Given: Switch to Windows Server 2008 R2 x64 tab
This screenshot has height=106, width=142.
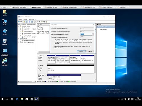Looking at the screenshot, I should pyautogui.click(x=19, y=7).
